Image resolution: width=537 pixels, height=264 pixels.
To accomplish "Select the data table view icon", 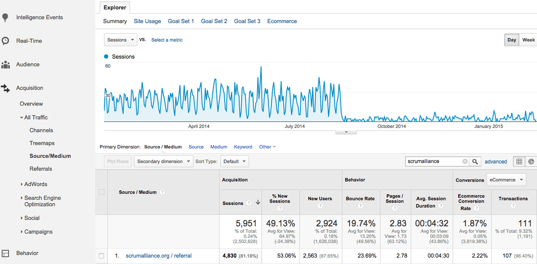I will 519,161.
